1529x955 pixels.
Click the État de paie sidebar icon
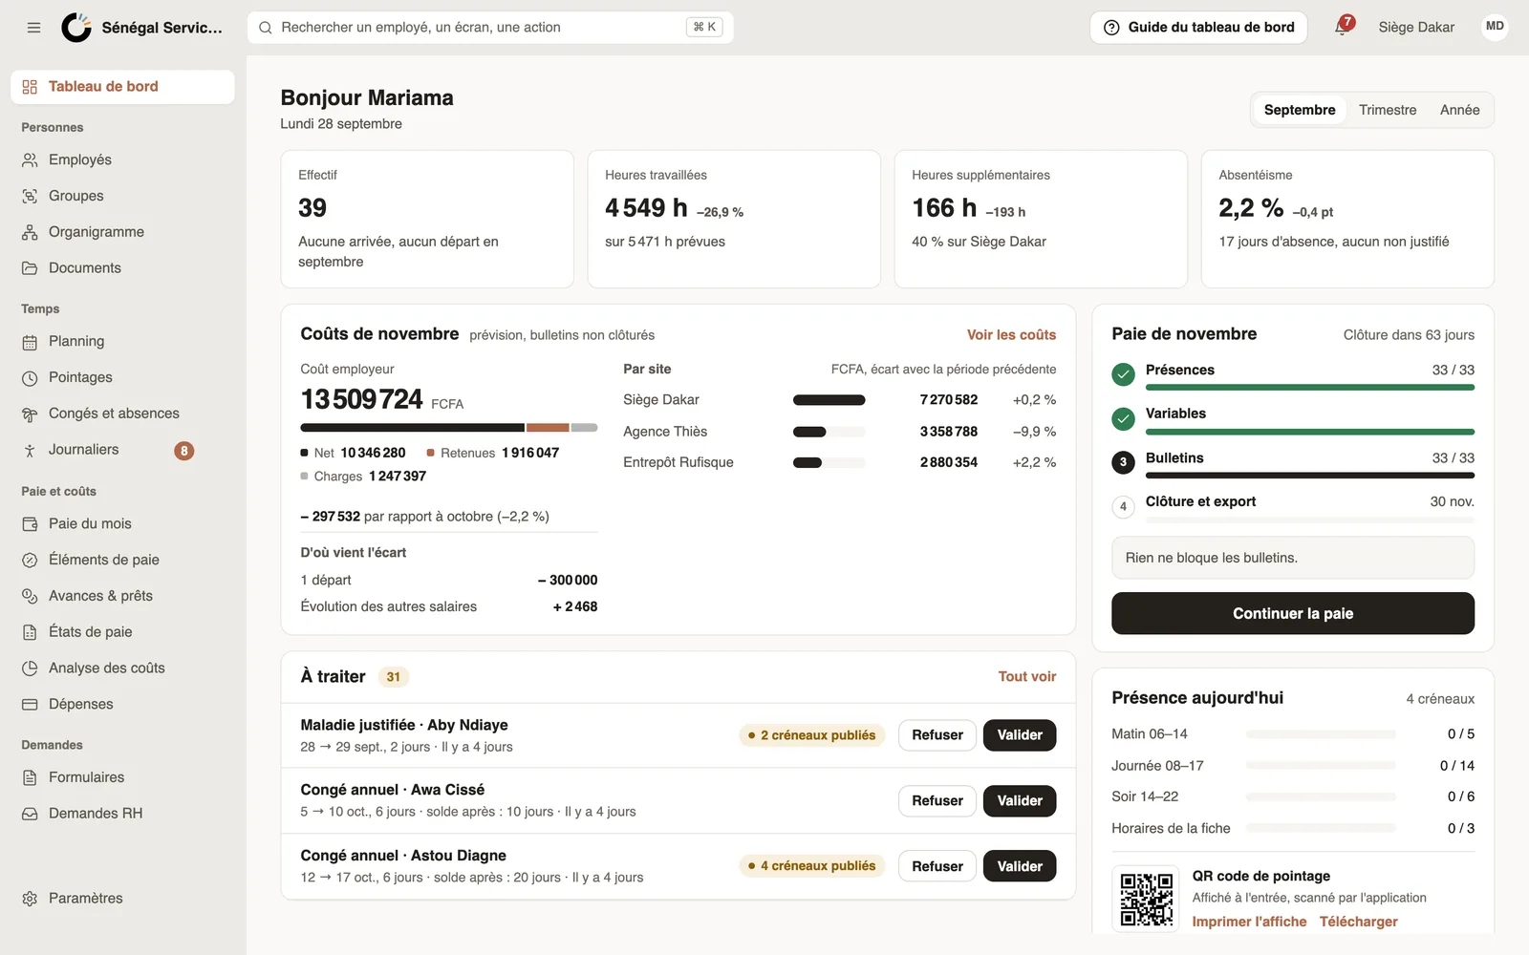[x=30, y=632]
